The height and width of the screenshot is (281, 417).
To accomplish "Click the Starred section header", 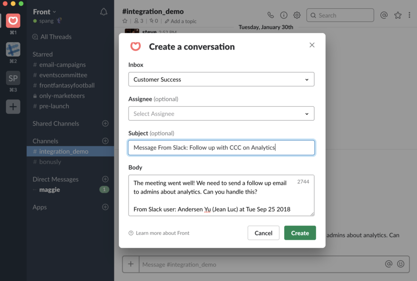I will tap(43, 54).
